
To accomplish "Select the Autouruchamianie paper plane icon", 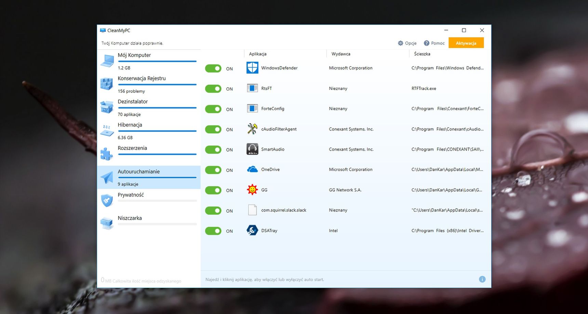I will [x=107, y=177].
